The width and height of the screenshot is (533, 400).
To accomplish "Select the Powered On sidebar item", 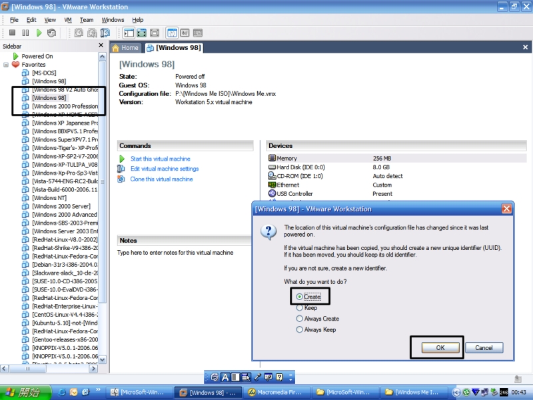I will [x=37, y=56].
